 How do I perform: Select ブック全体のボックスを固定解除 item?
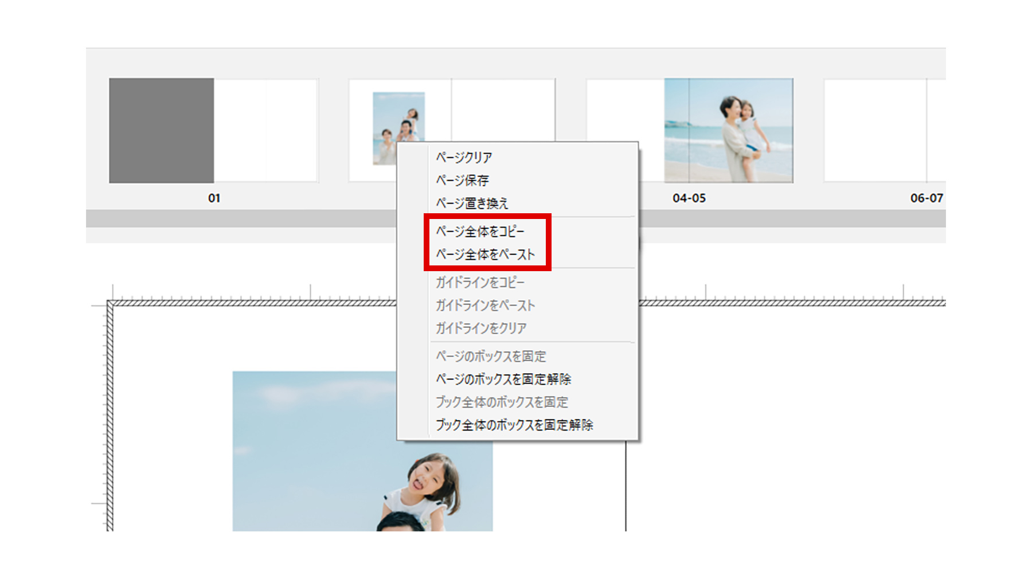coord(514,425)
